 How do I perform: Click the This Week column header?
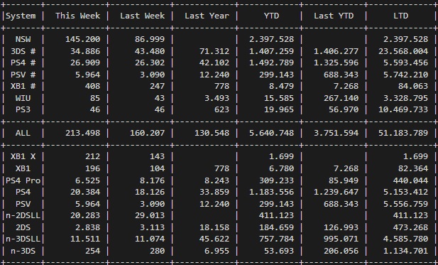[77, 16]
